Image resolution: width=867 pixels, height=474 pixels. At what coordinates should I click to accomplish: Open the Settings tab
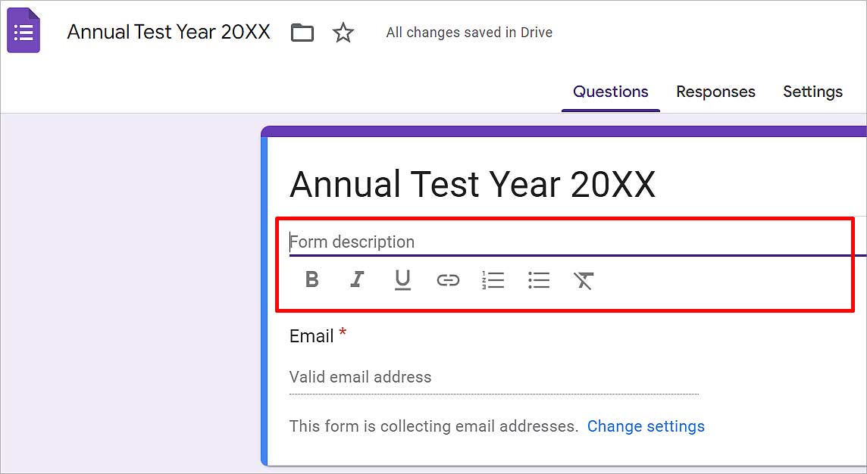(x=812, y=92)
